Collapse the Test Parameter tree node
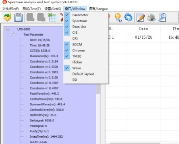Image resolution: width=179 pixels, height=144 pixels. (x=14, y=35)
